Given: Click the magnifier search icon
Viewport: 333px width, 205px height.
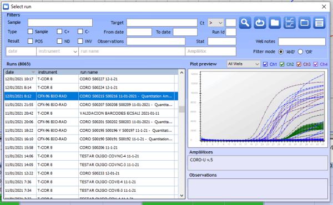Looking at the screenshot, I should pyautogui.click(x=245, y=23).
